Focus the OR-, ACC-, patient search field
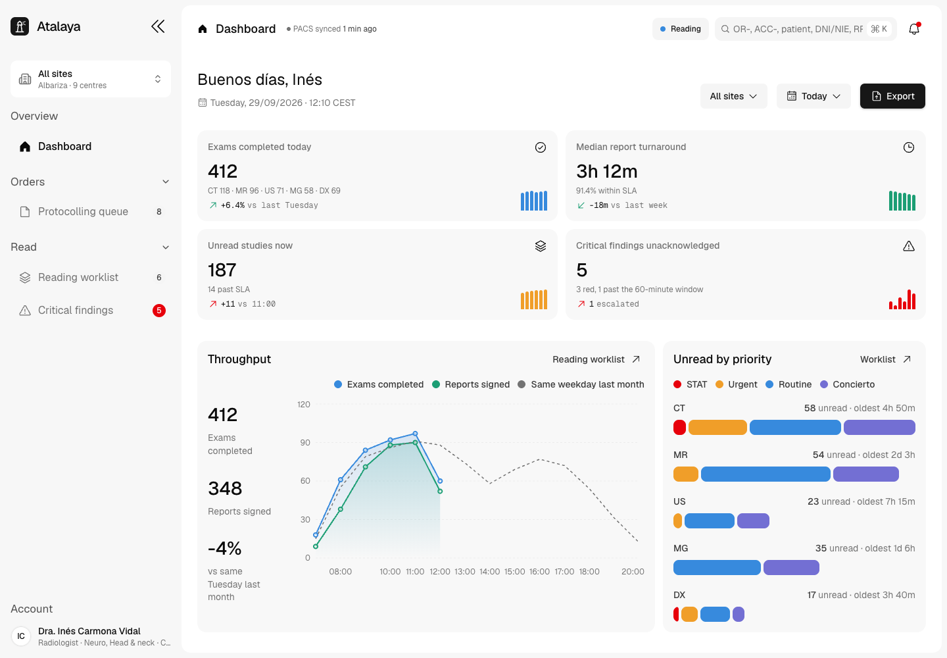The image size is (947, 658). click(x=806, y=29)
